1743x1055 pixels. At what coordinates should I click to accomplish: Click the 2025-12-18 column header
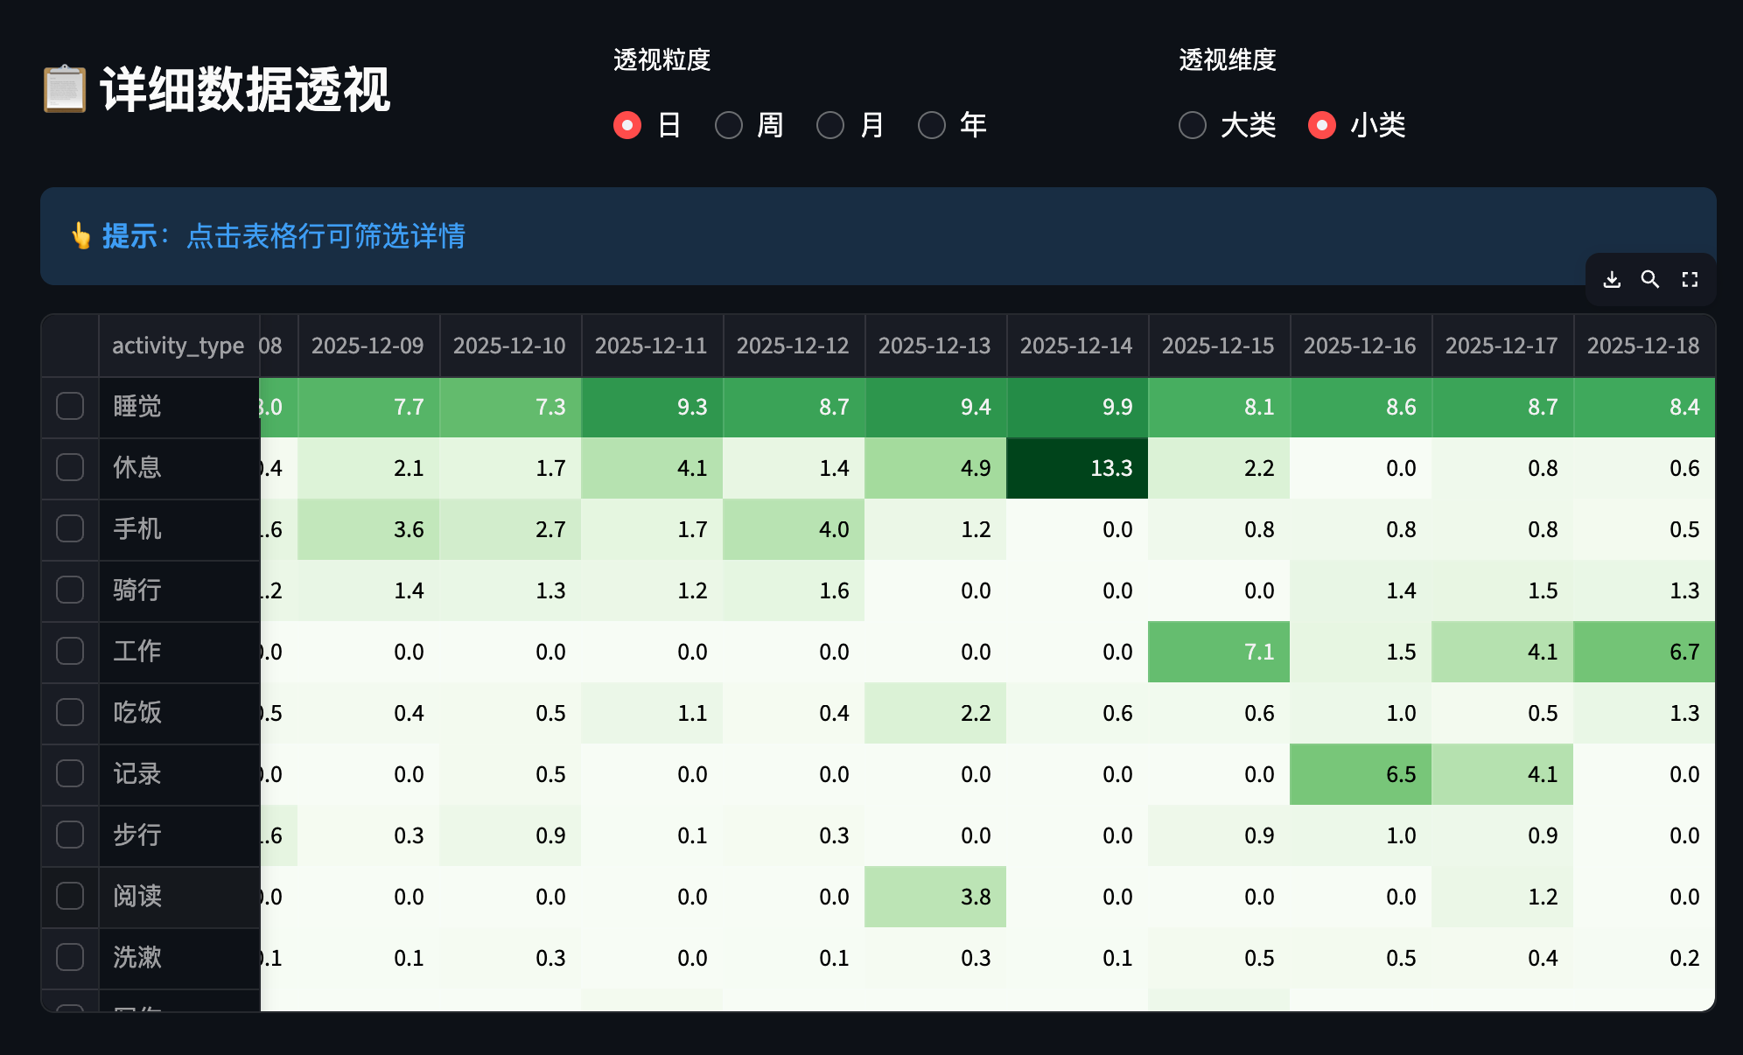[x=1643, y=346]
